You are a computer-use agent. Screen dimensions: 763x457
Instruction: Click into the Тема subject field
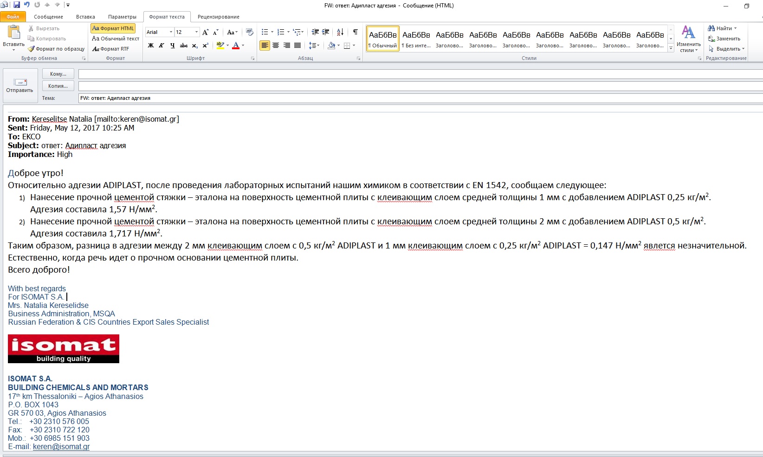click(418, 98)
